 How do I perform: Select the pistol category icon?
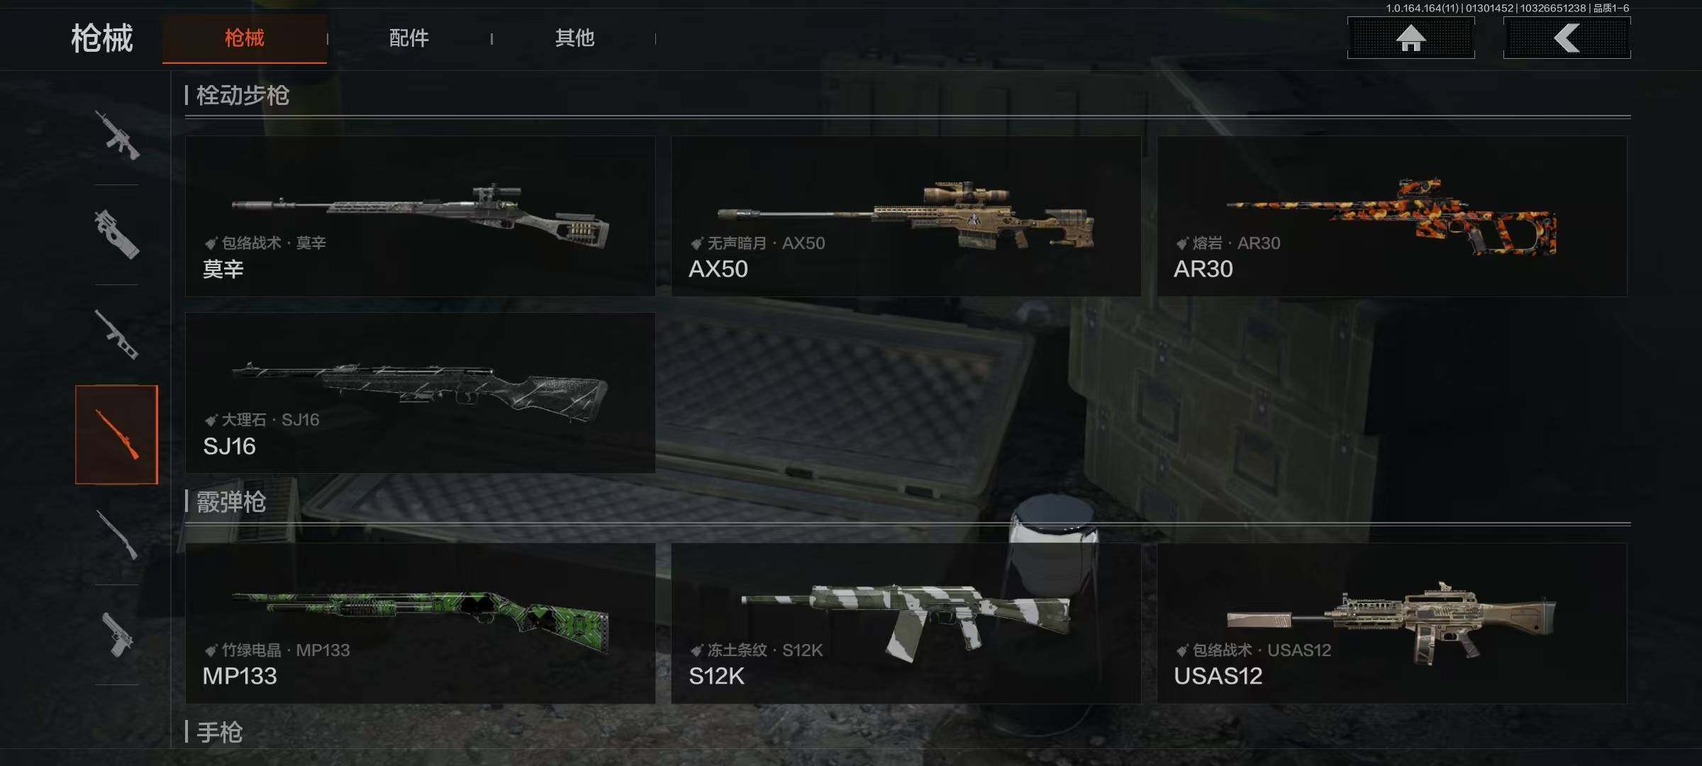pos(117,635)
